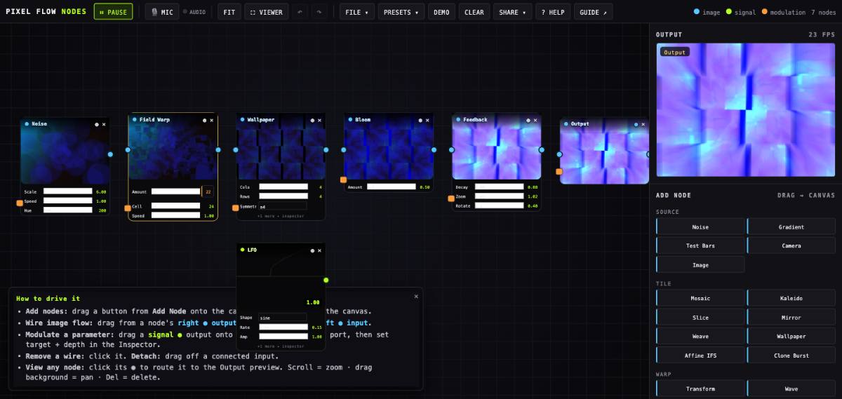This screenshot has height=399, width=842.
Task: Add a Kaleido tile node
Action: 791,298
